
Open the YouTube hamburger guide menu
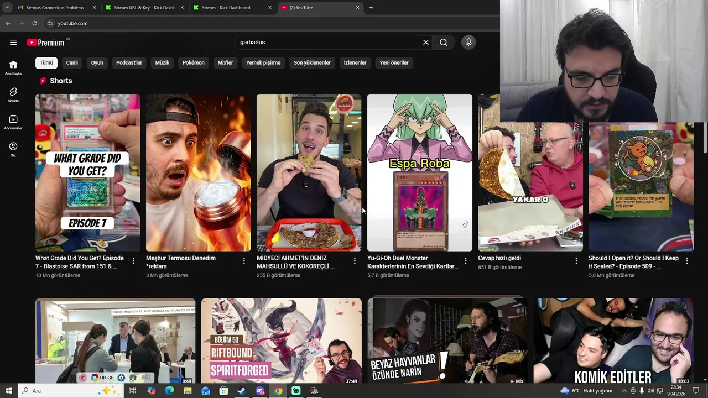[13, 42]
